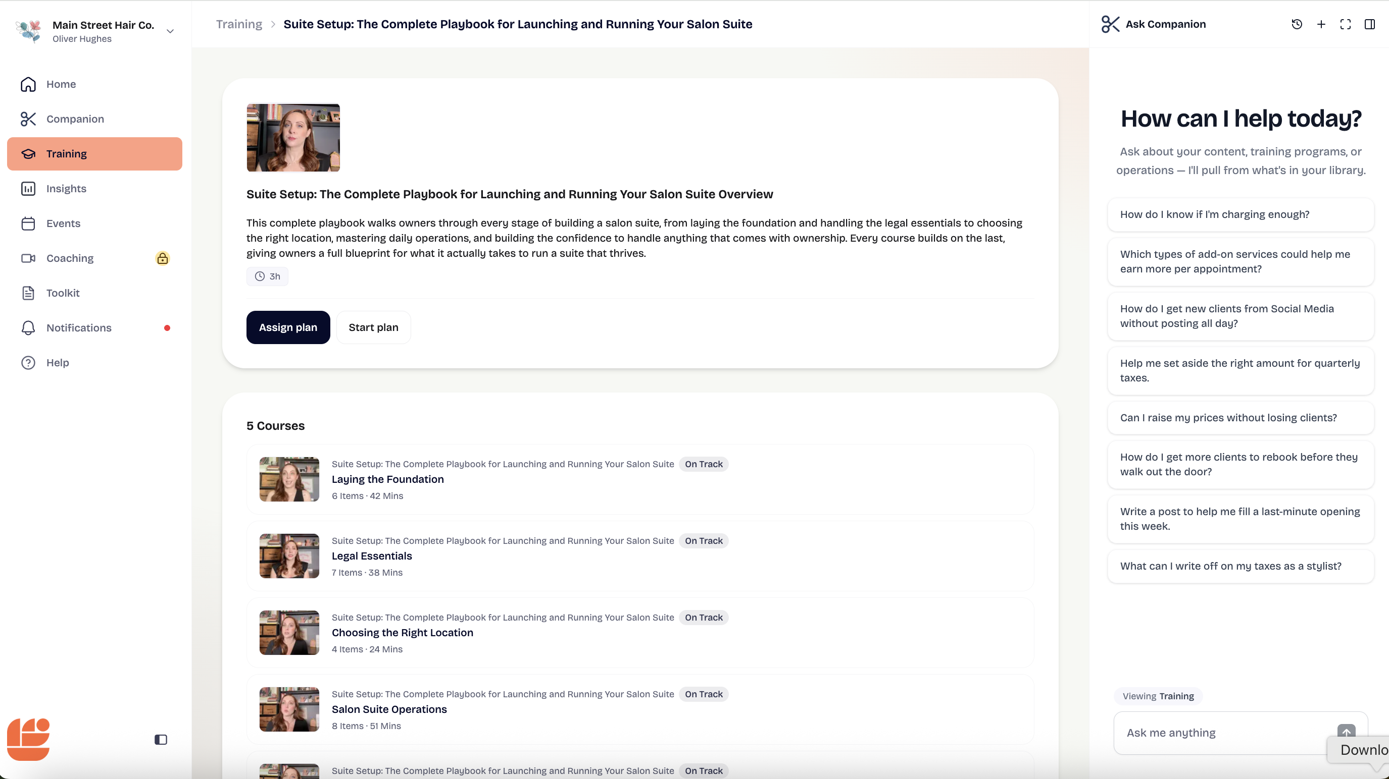Click the Help menu item
The image size is (1389, 779).
click(x=94, y=363)
